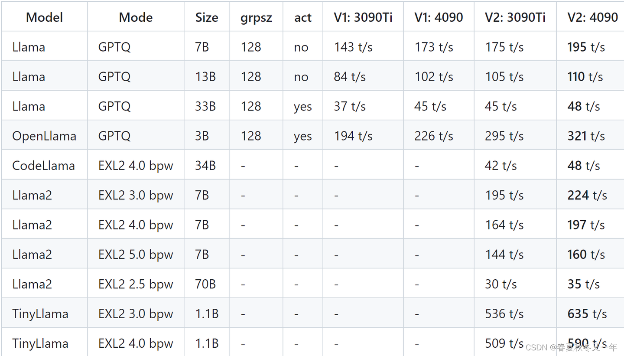Click the bold 110 t/s cell
Image resolution: width=624 pixels, height=356 pixels.
coord(590,77)
